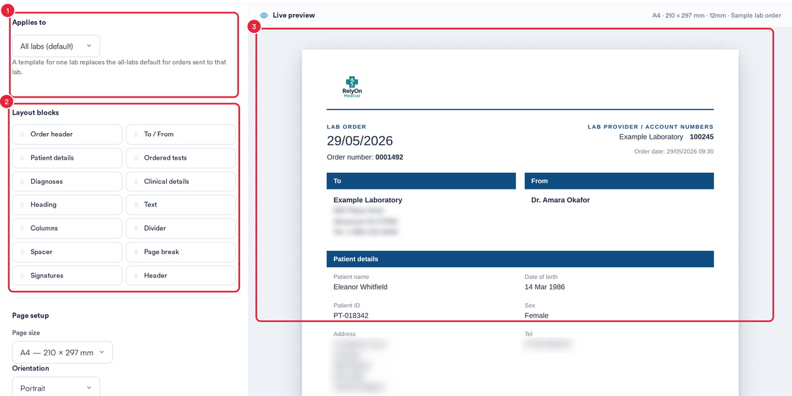Click Order date 29/05/2026 09:30 text
The height and width of the screenshot is (396, 792).
click(674, 151)
